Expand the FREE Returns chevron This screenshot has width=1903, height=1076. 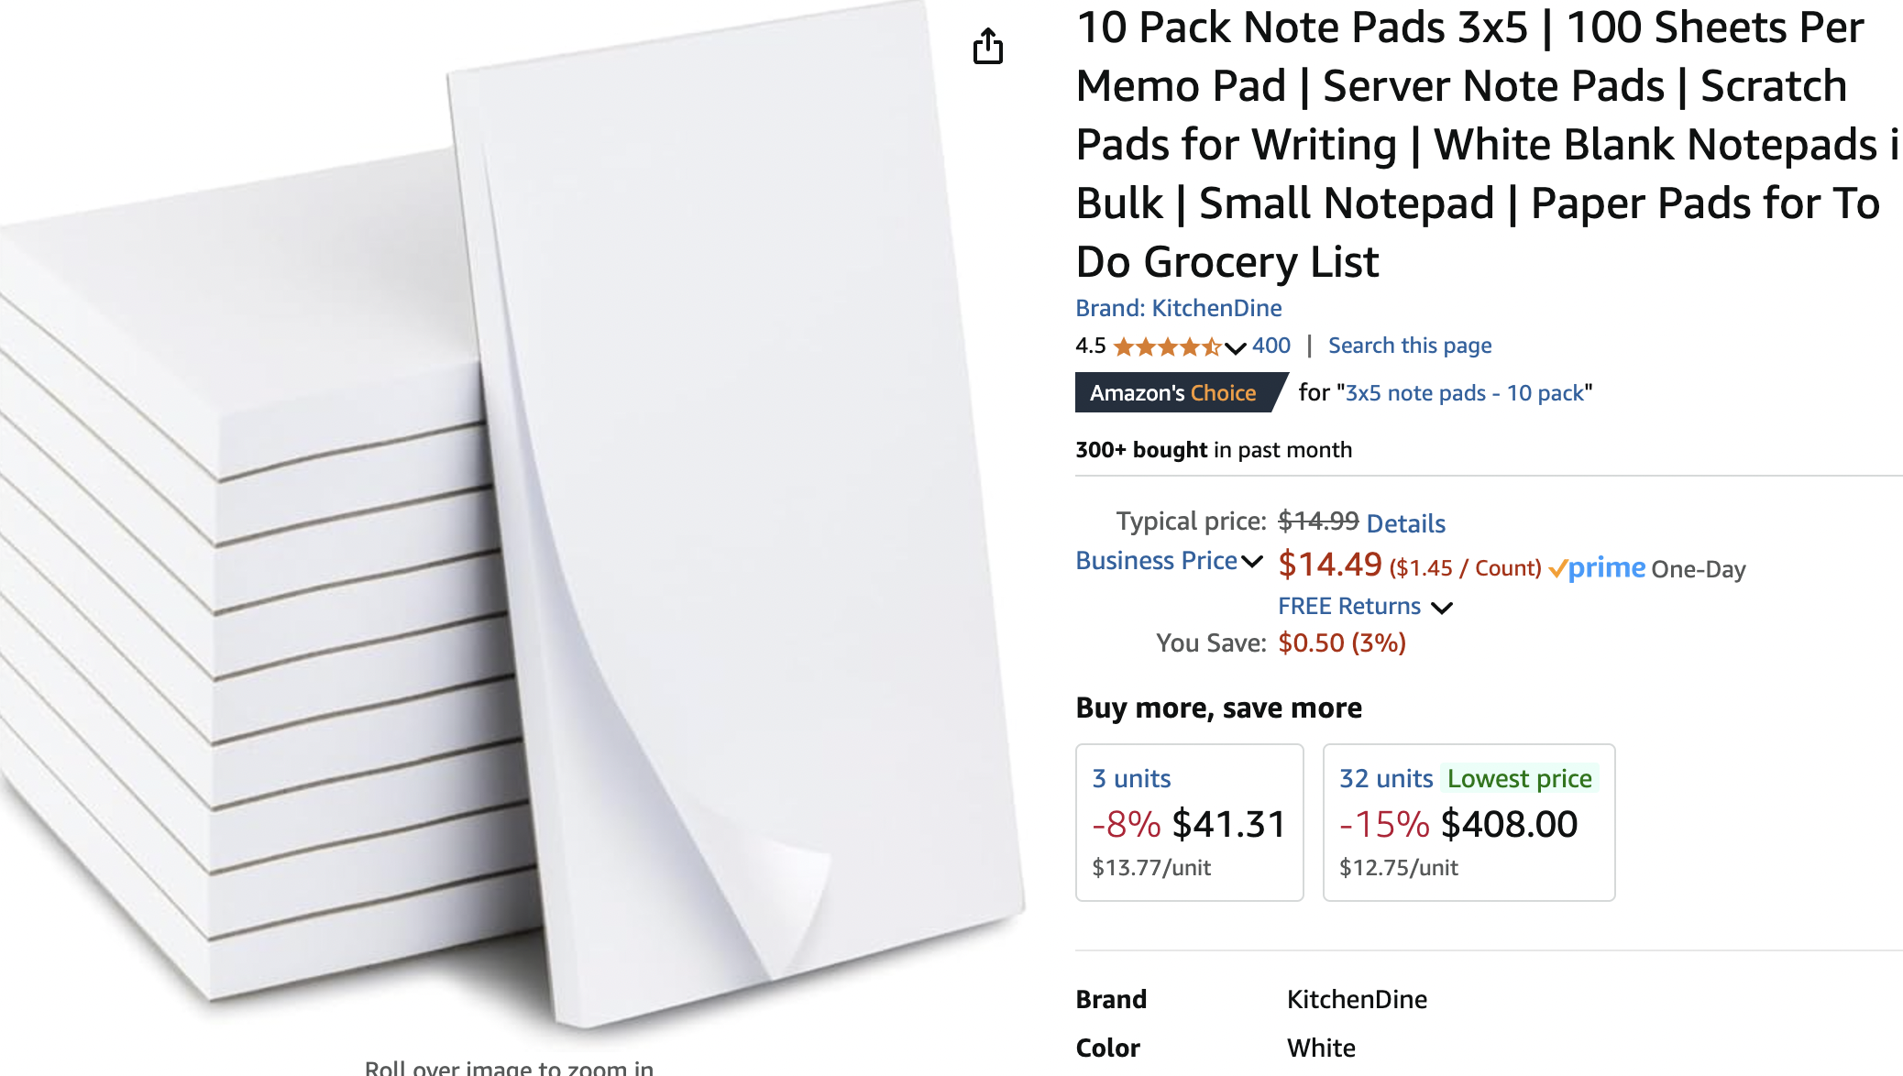[1442, 608]
